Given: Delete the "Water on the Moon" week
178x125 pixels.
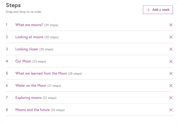Looking at the screenshot, I should point(171,86).
